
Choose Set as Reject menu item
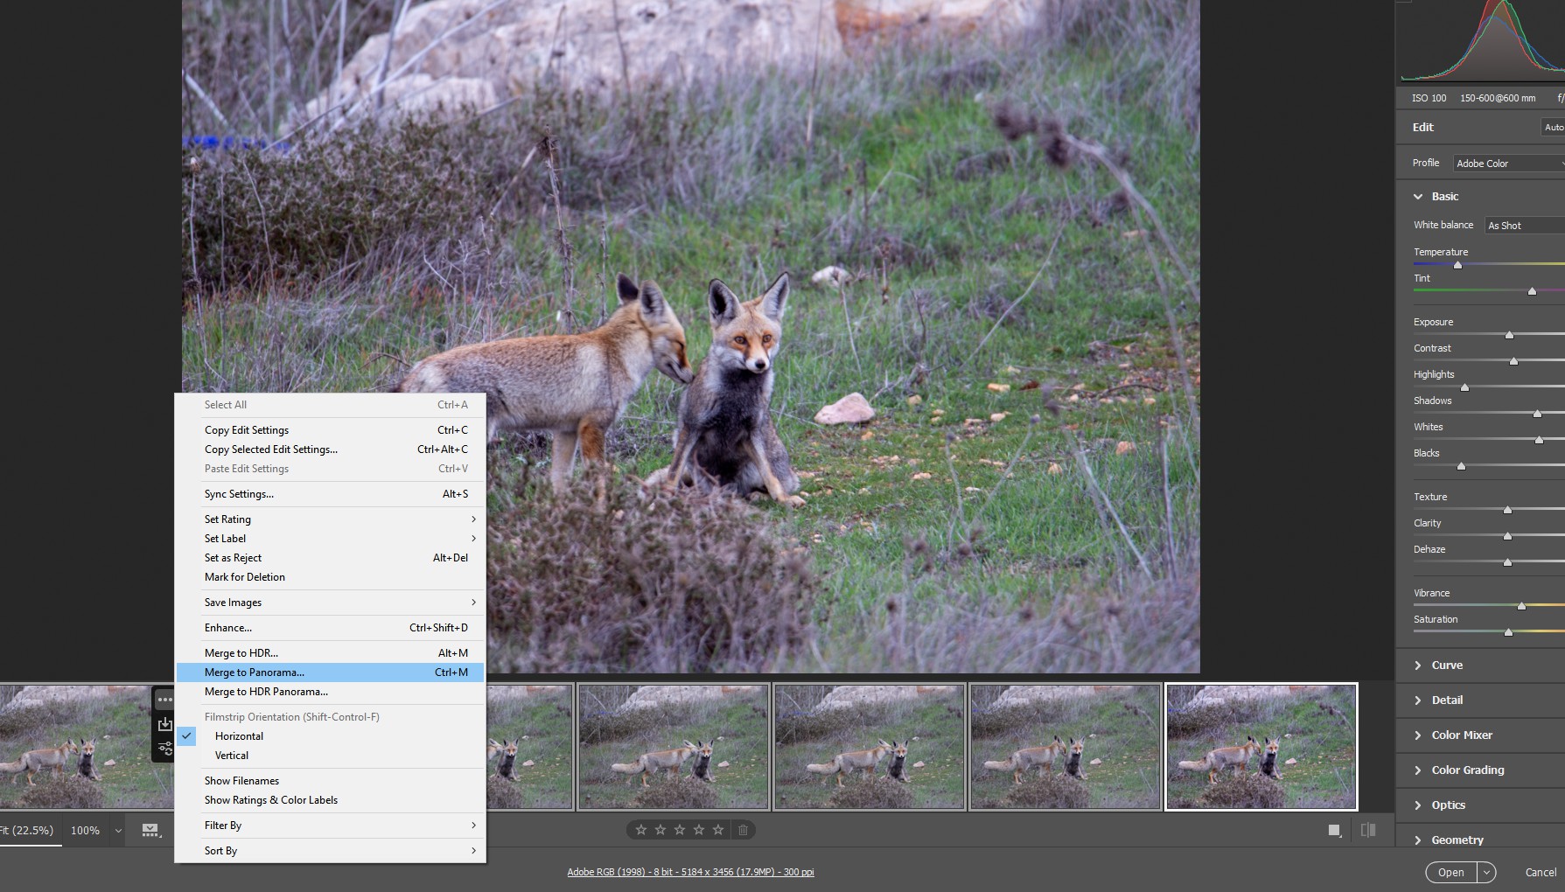pyautogui.click(x=330, y=558)
